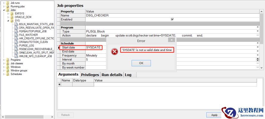Viewport: 265px width, 119px height.
Task: Open the By month ellipsis button
Action: [258, 63]
